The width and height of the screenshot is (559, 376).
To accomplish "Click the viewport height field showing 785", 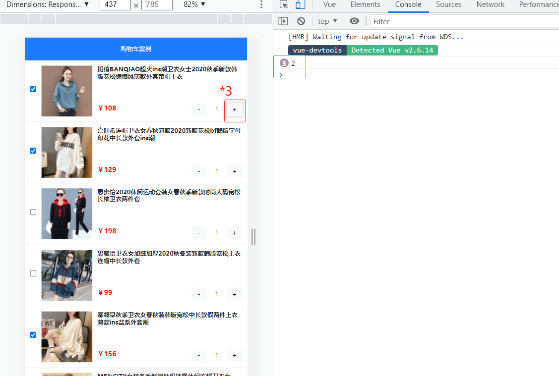I will [x=157, y=4].
